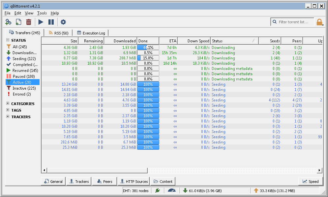The image size is (328, 197).
Task: Resume torrents with play icon
Action: click(41, 22)
